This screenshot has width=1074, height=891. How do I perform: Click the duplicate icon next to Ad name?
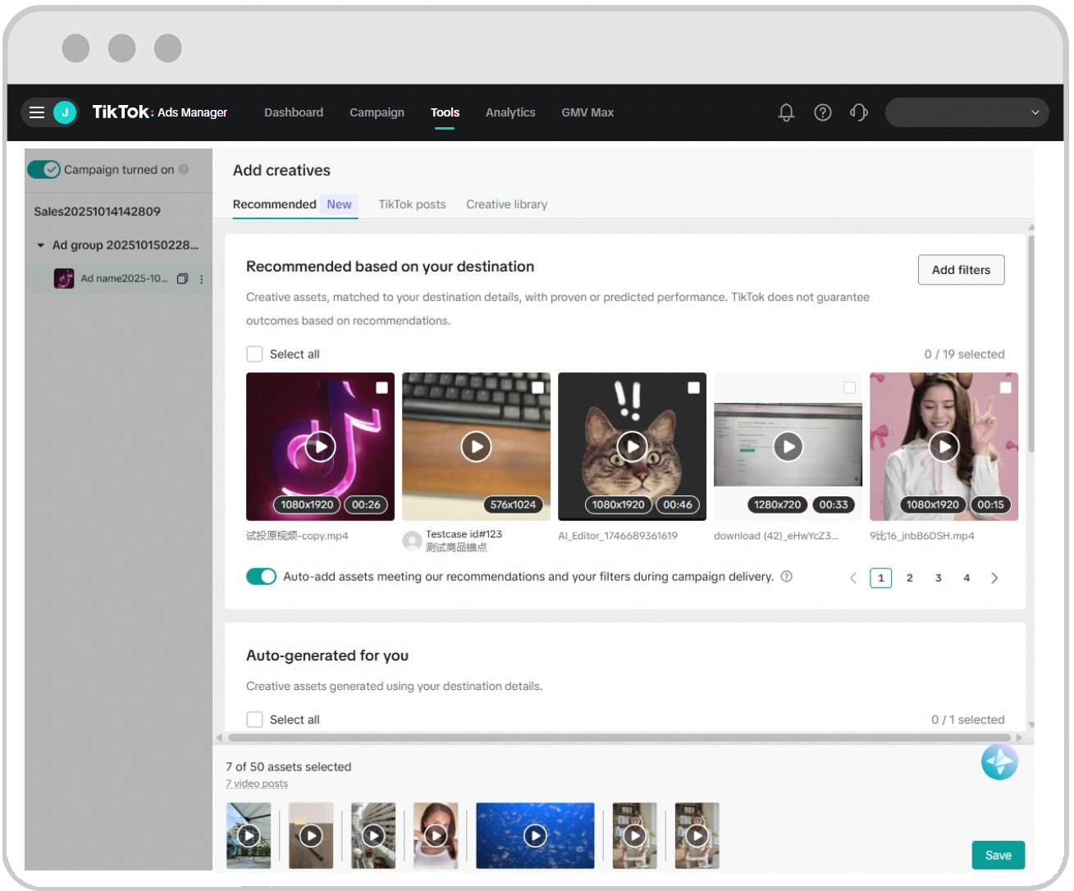[182, 279]
